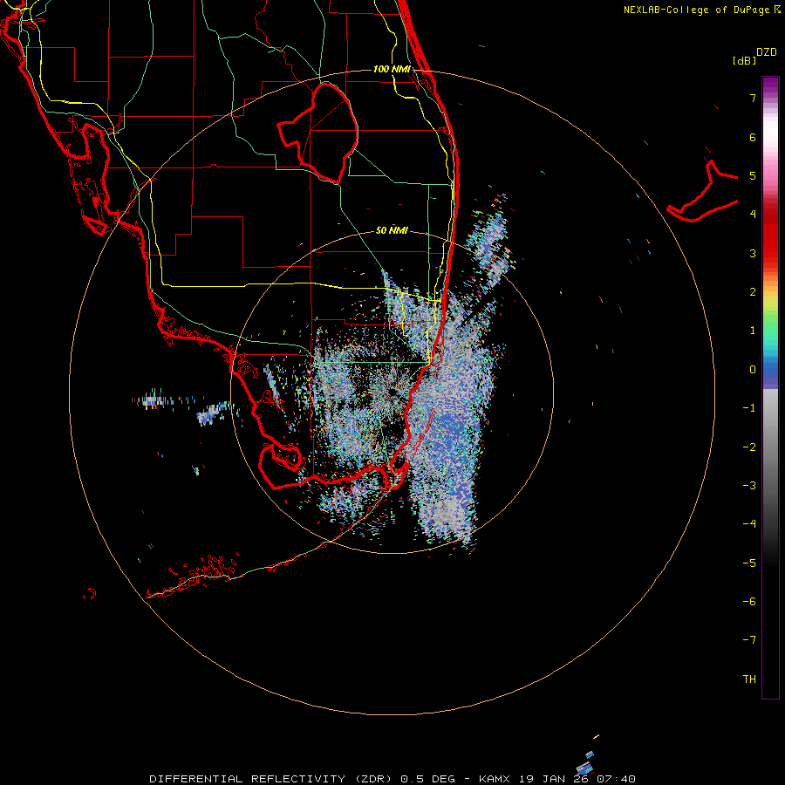Screen dimensions: 785x785
Task: Click the scale value -4 label
Action: (749, 524)
